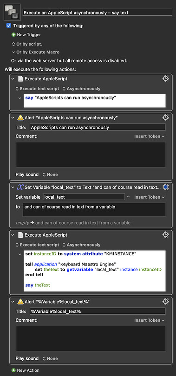Open the 'Or by script' popup
Viewport: 176px width, 376px height.
pyautogui.click(x=27, y=44)
